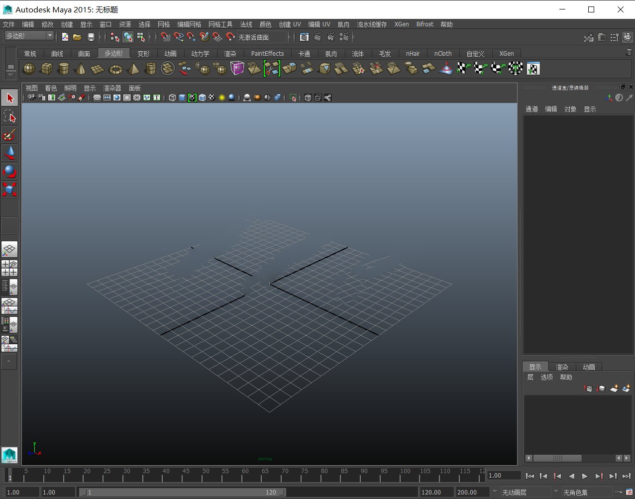Toggle smooth shade all in viewport toolbar
635x499 pixels.
click(182, 98)
